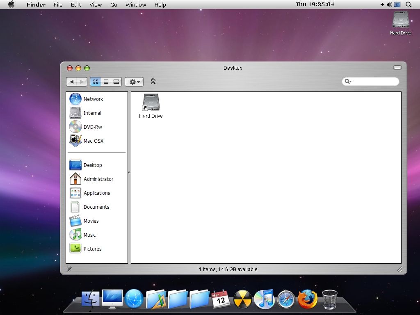Viewport: 420px width, 315px height.
Task: Enable column view in the Finder toolbar
Action: coord(116,81)
